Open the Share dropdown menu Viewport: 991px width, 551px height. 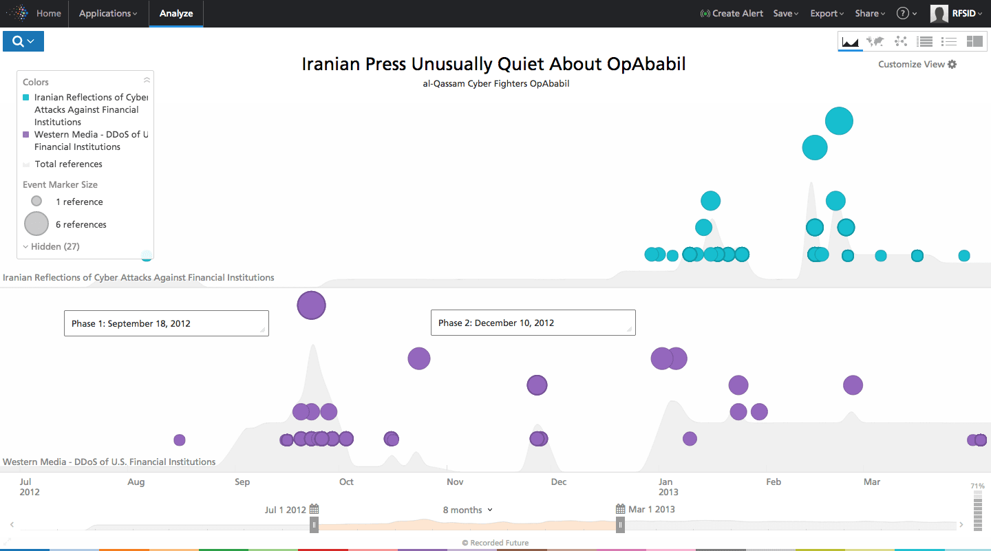point(870,13)
